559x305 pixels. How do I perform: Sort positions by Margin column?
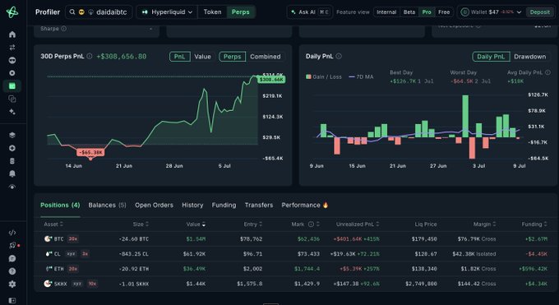[484, 224]
